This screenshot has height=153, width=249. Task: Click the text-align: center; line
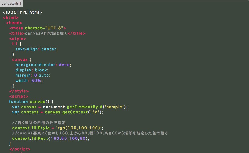point(37,49)
